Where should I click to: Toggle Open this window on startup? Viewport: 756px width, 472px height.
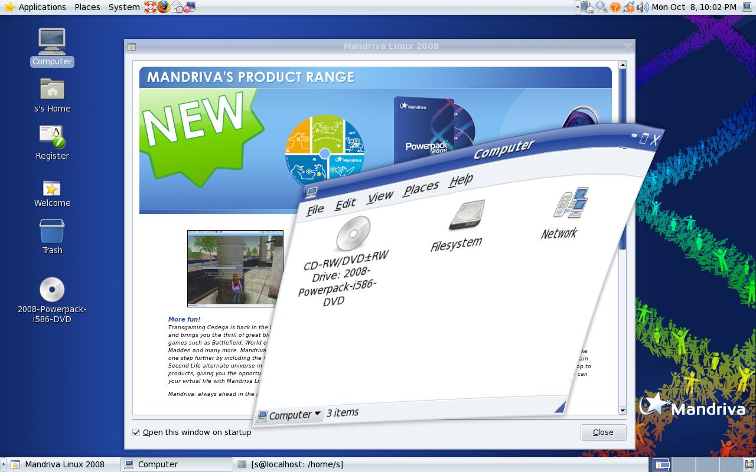[x=136, y=432]
